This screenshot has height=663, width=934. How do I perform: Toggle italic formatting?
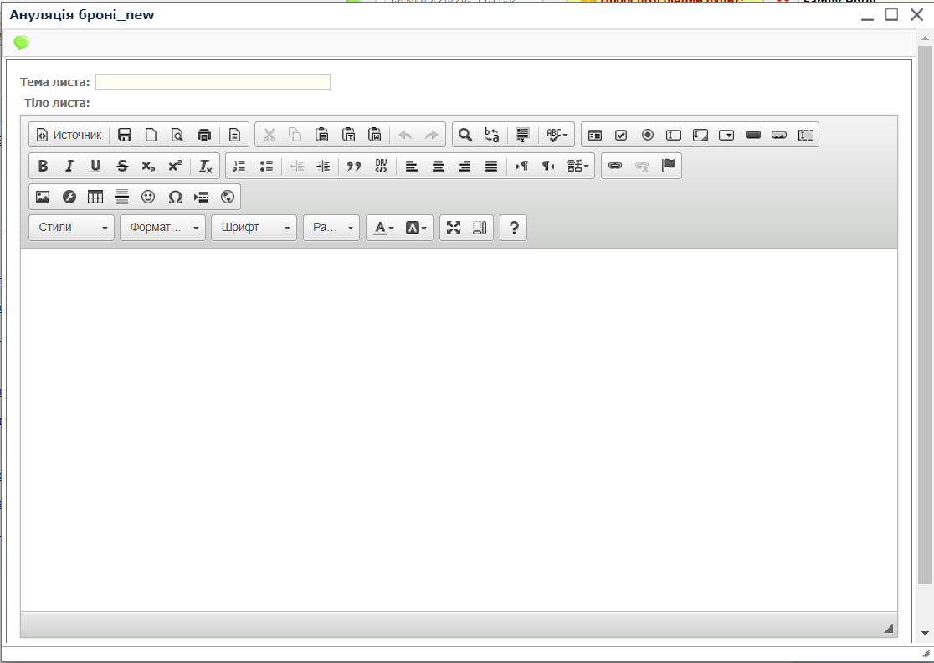click(69, 166)
